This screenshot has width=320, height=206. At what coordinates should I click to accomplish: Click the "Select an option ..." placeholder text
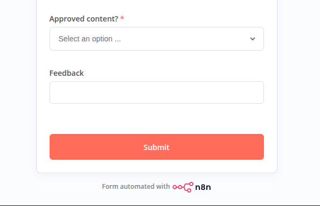point(89,39)
